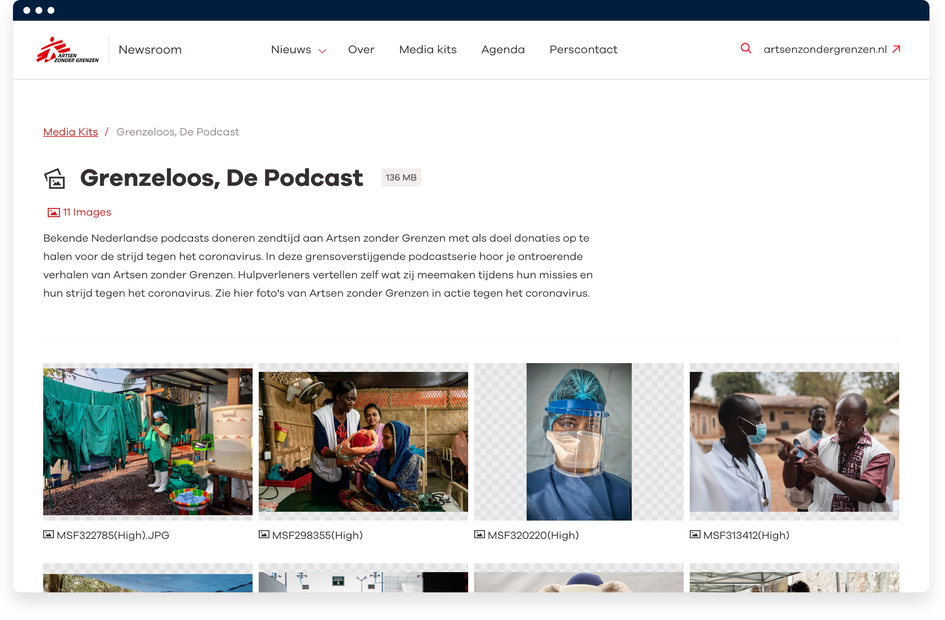Go to the Over page
The height and width of the screenshot is (620, 945).
(361, 50)
